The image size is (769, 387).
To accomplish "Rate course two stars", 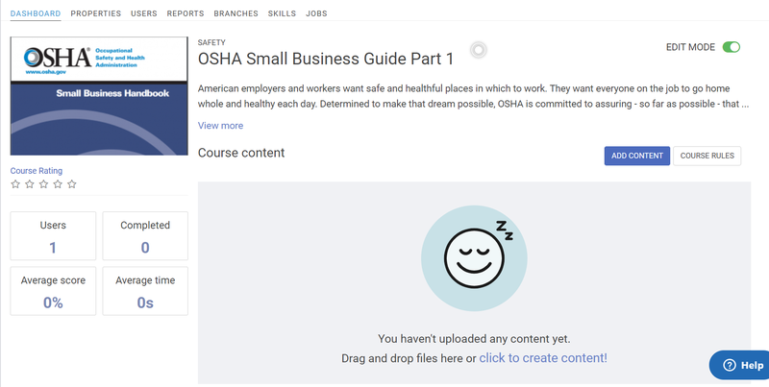I will click(x=30, y=184).
